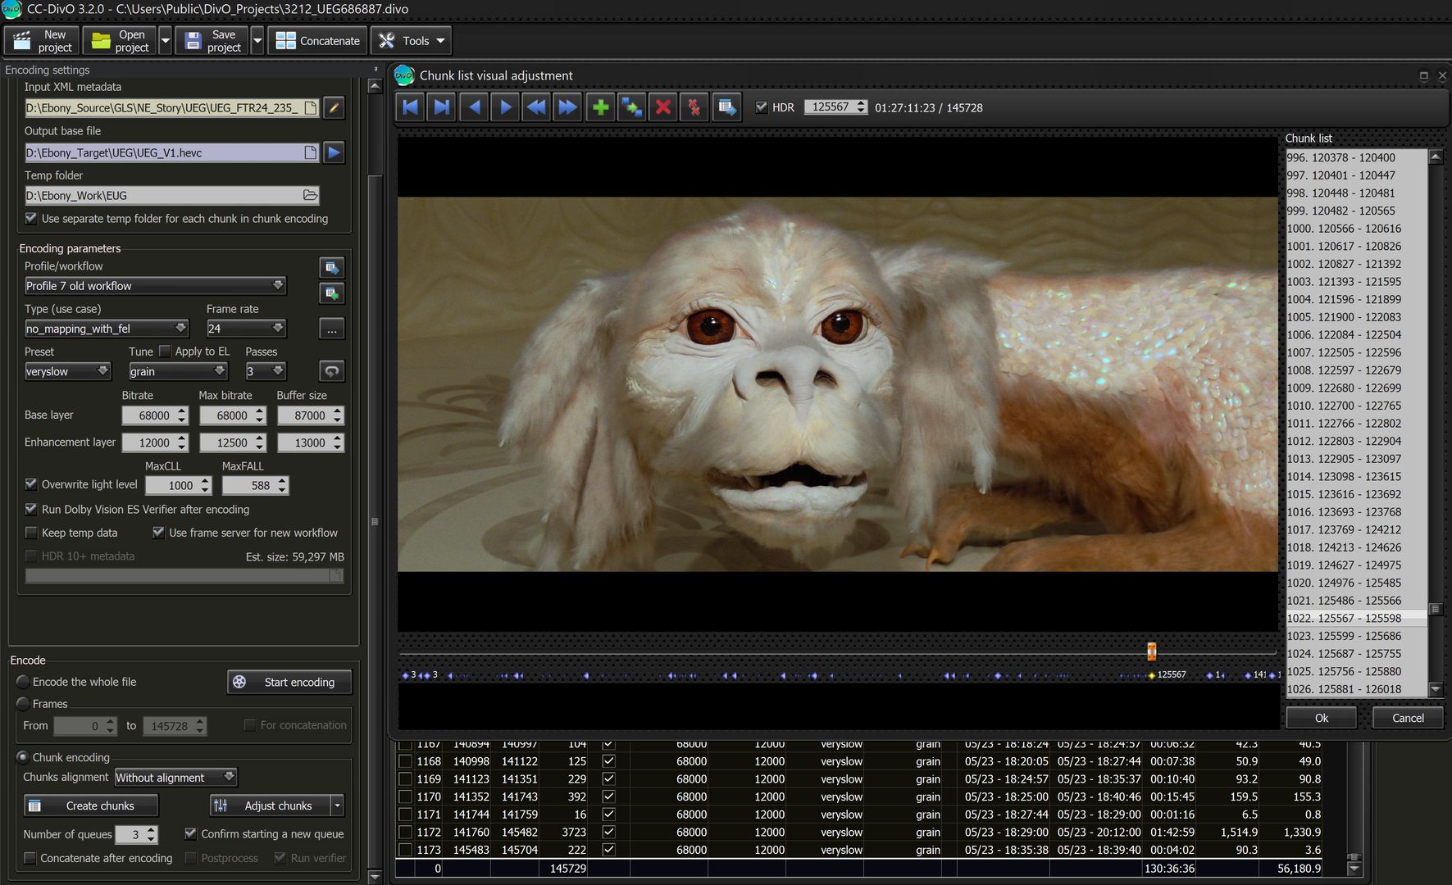
Task: Jump to first frame in chunk preview
Action: click(409, 107)
